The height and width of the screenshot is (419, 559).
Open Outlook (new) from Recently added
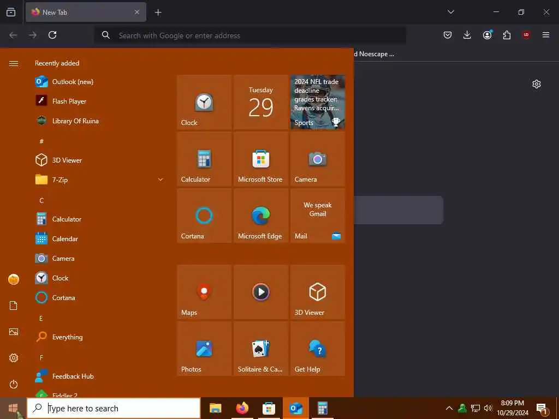[x=100, y=82]
